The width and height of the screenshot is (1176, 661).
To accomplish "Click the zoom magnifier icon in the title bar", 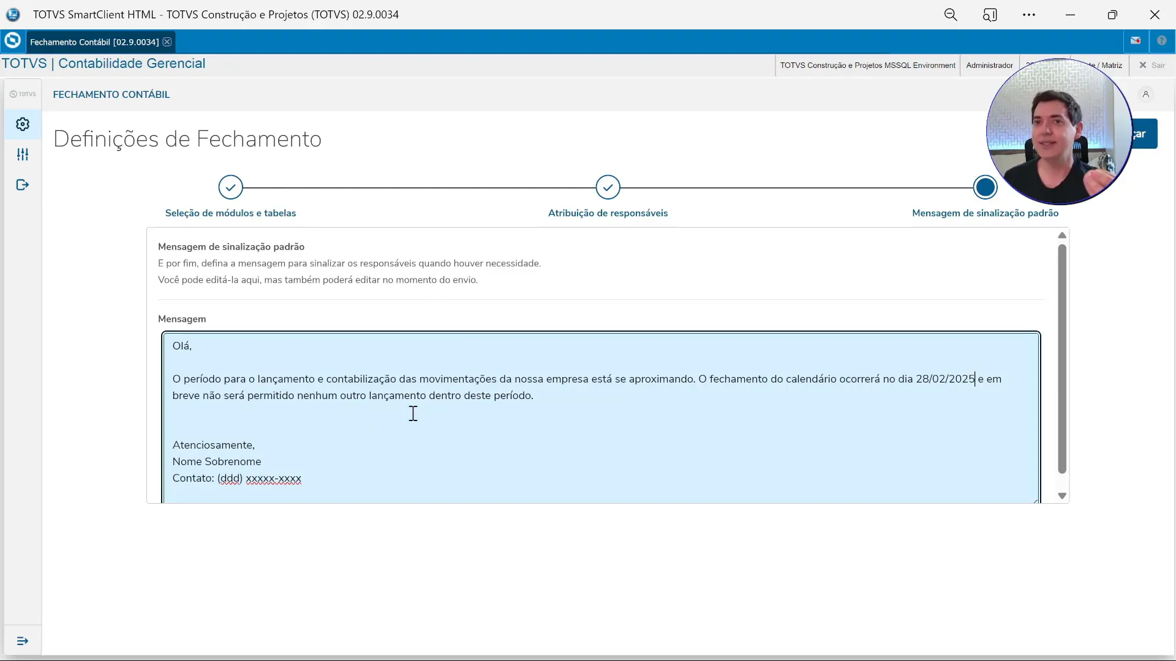I will tap(951, 15).
